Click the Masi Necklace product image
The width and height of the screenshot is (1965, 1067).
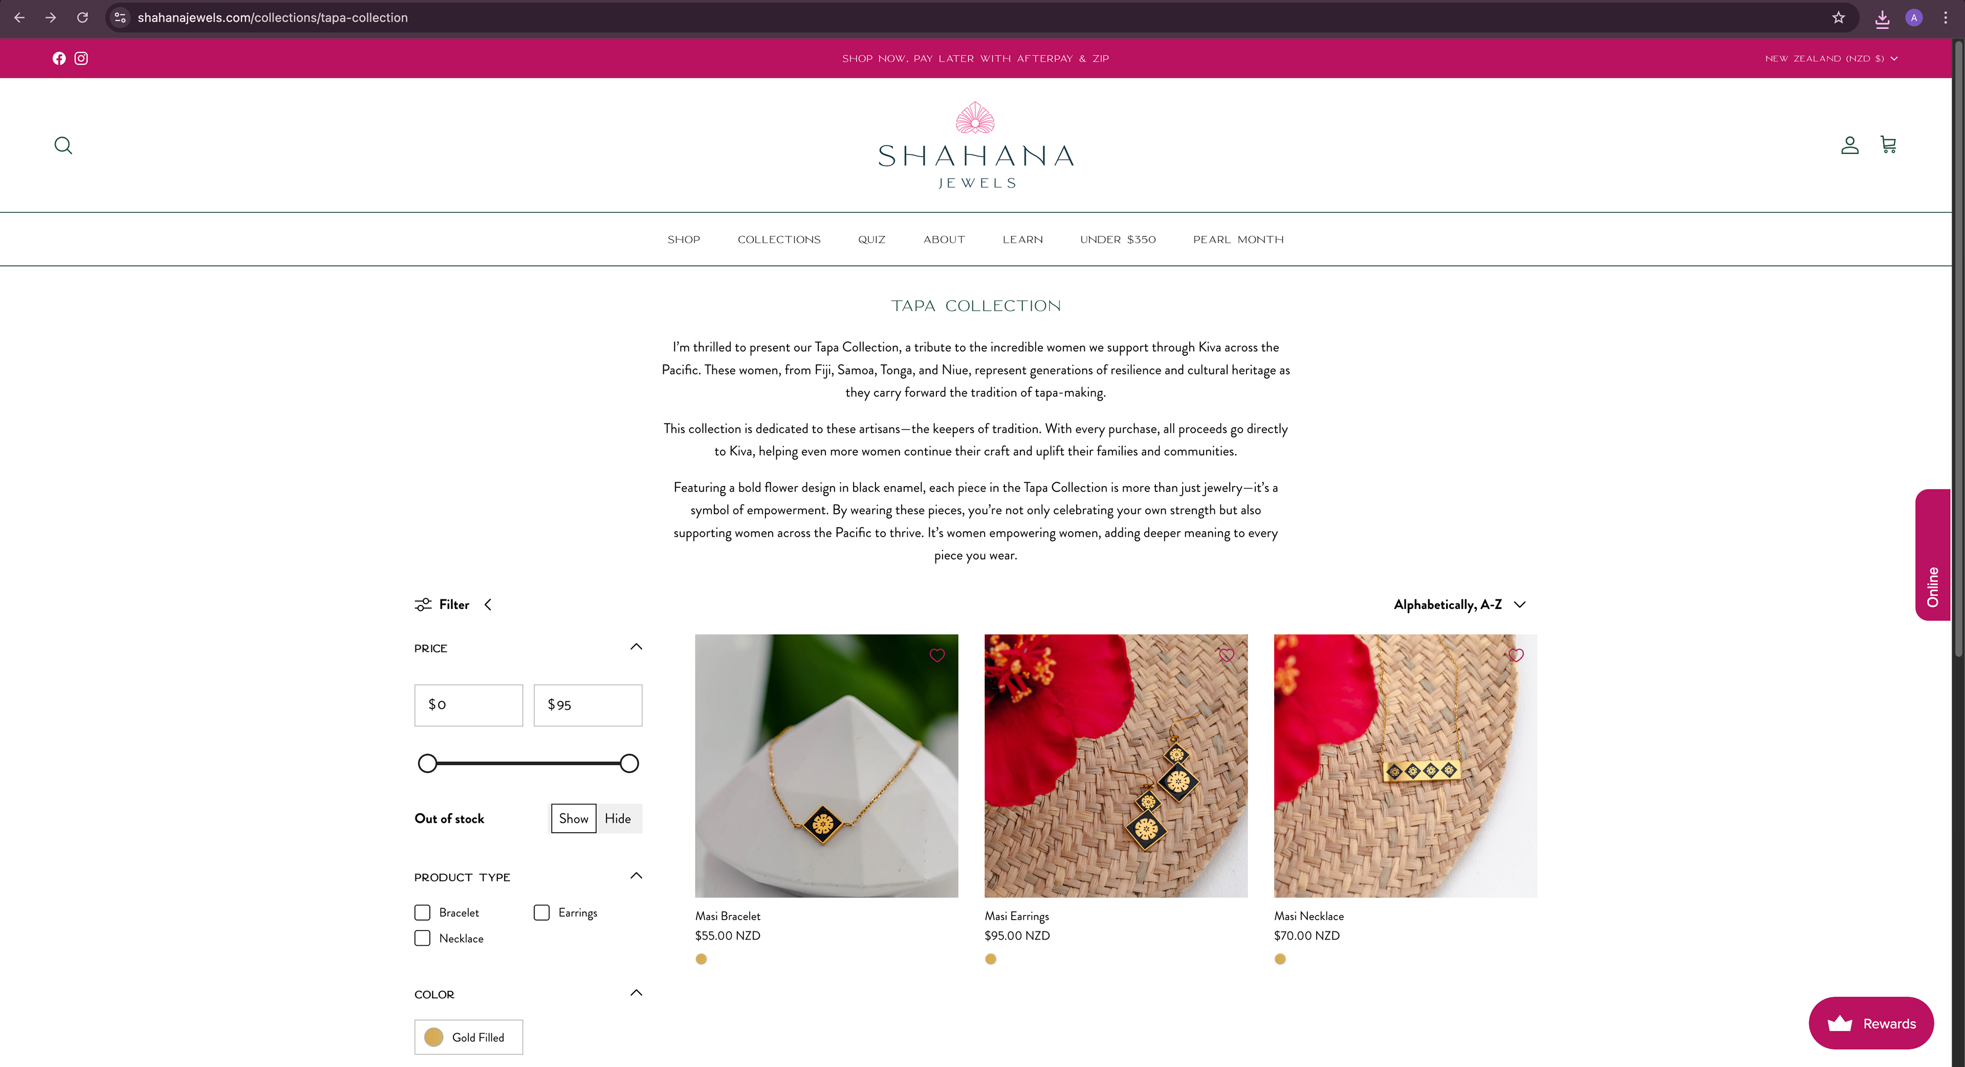tap(1405, 766)
